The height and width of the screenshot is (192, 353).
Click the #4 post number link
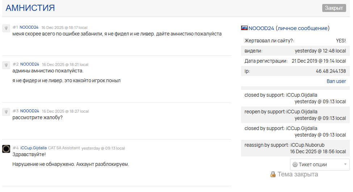point(15,148)
